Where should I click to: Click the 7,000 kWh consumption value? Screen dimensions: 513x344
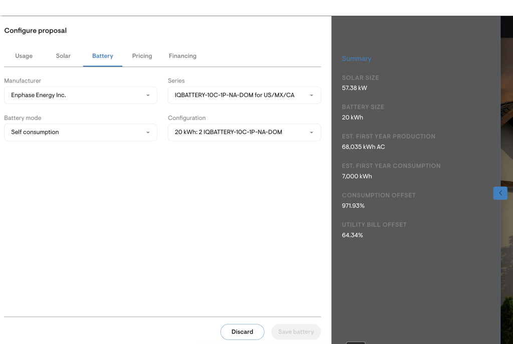357,176
